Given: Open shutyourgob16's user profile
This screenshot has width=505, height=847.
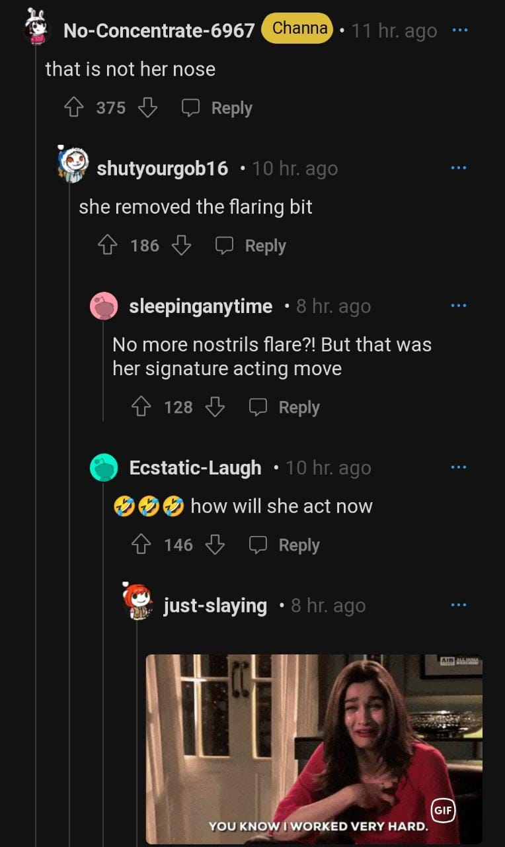Looking at the screenshot, I should 162,169.
